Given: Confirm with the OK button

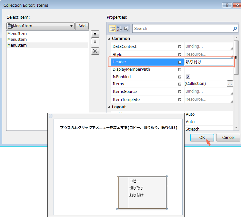Looking at the screenshot, I should pyautogui.click(x=202, y=138).
